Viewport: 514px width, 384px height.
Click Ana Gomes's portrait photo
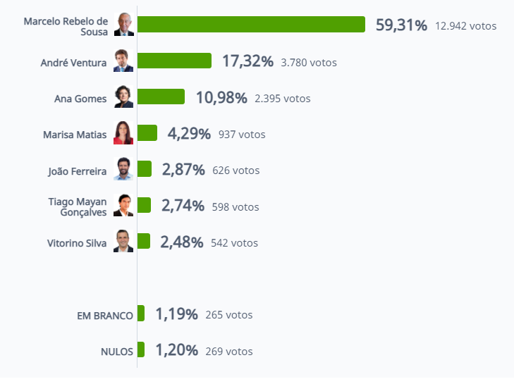click(123, 97)
